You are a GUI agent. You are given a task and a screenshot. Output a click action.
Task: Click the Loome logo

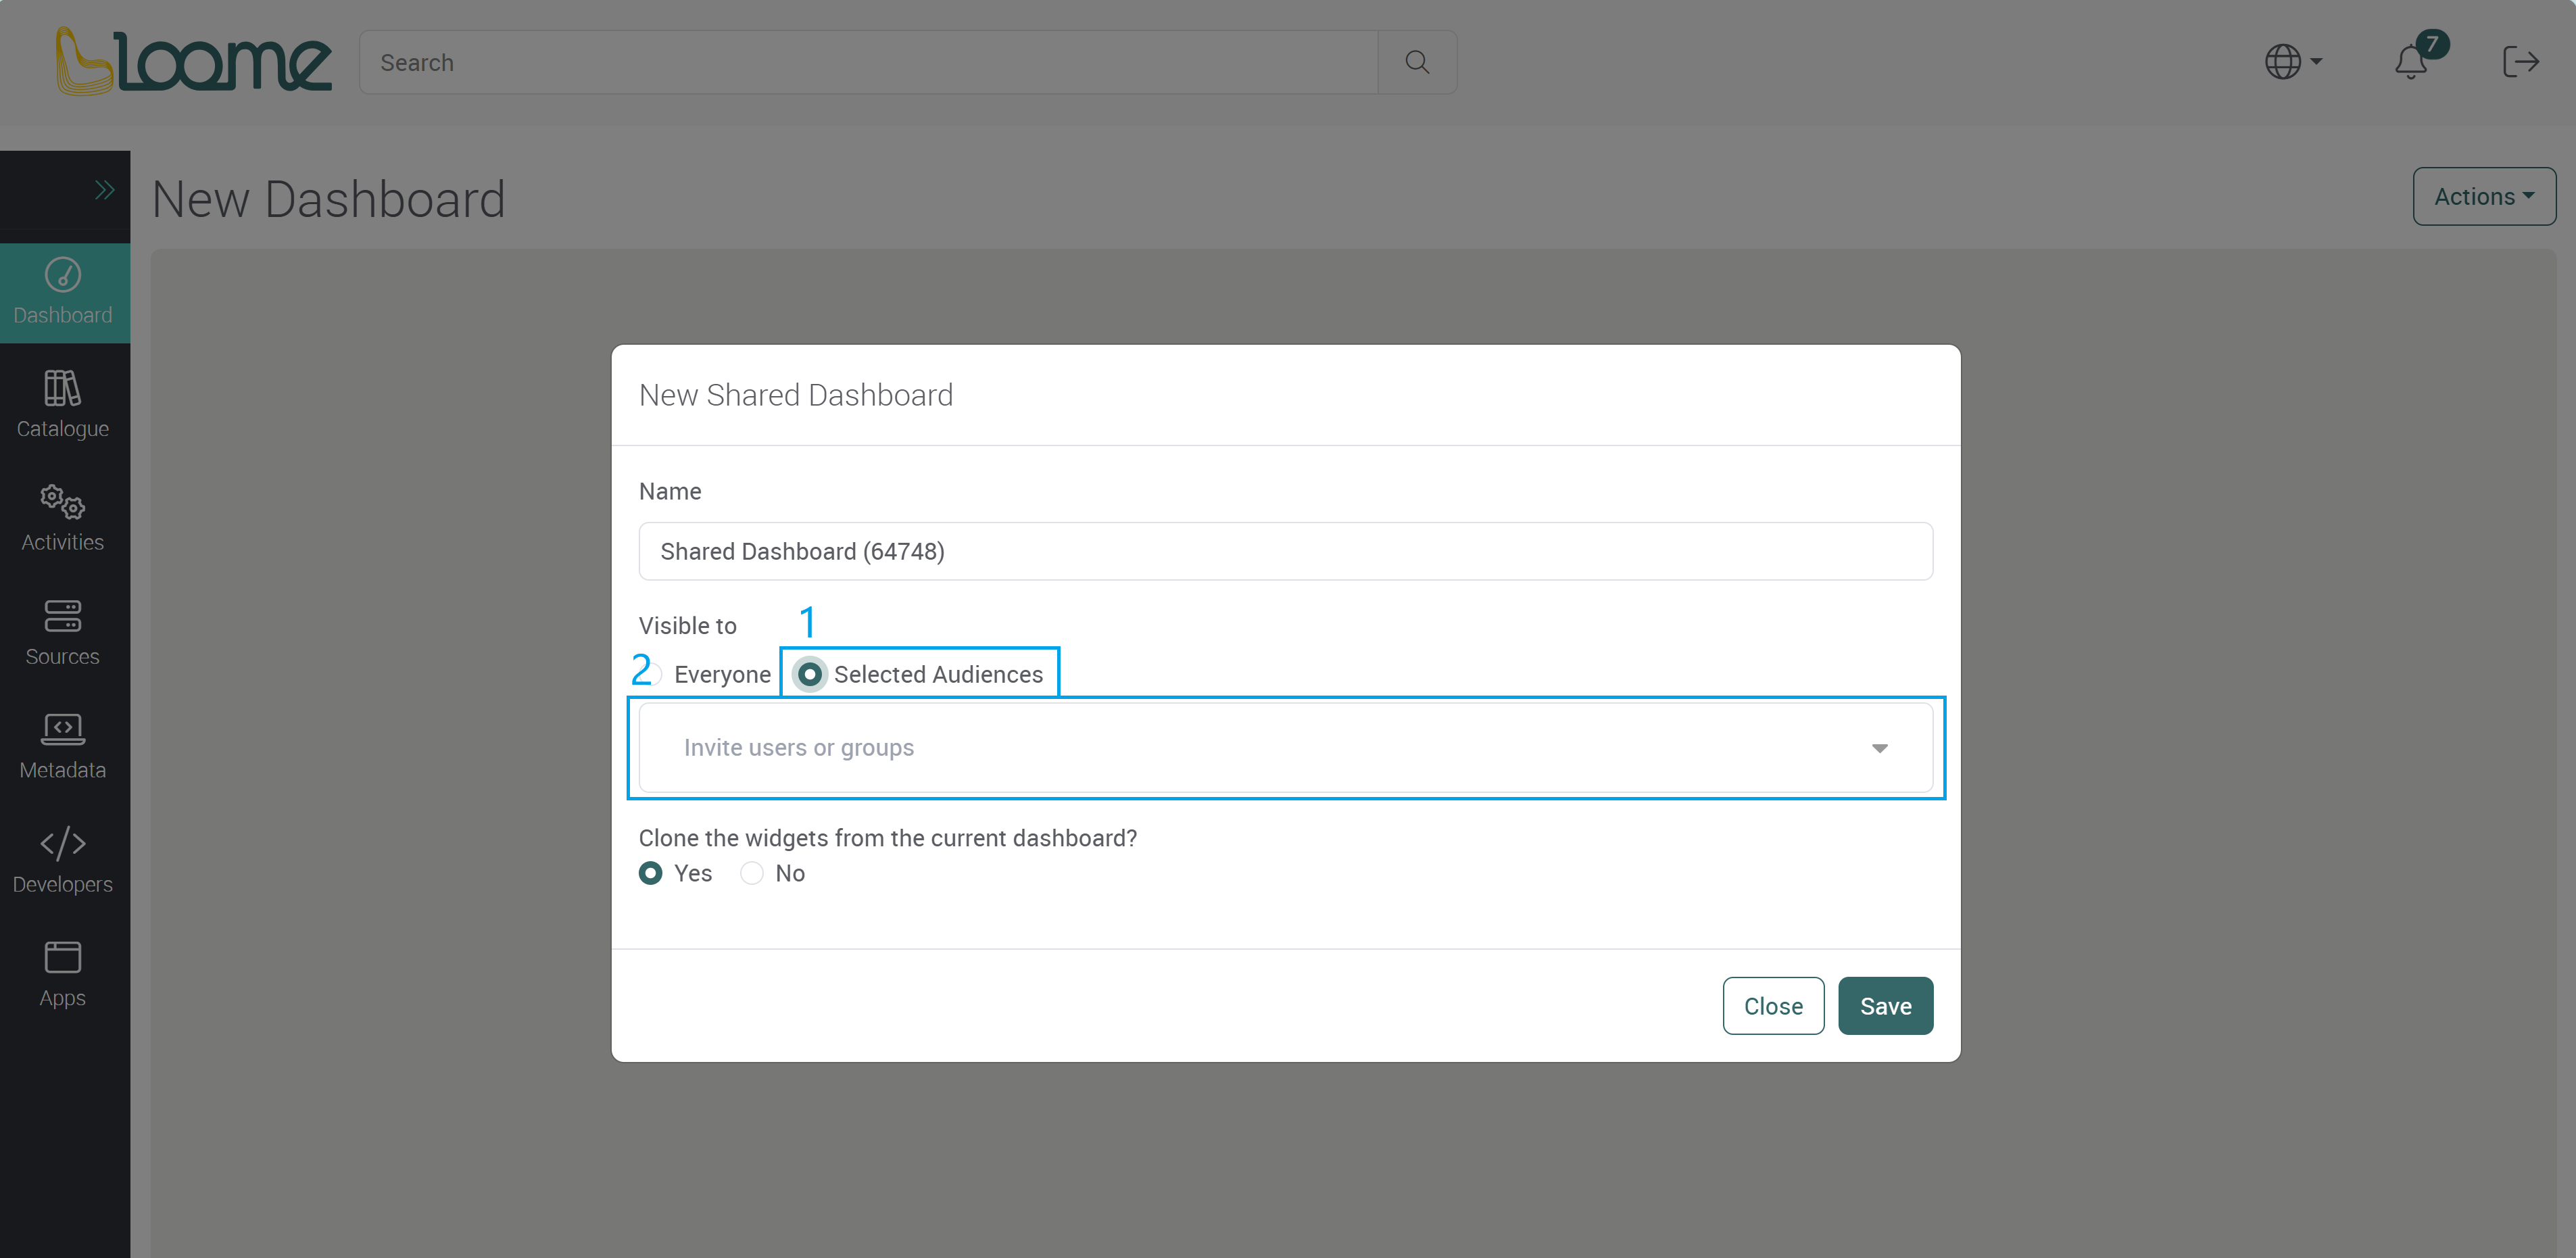pyautogui.click(x=193, y=61)
